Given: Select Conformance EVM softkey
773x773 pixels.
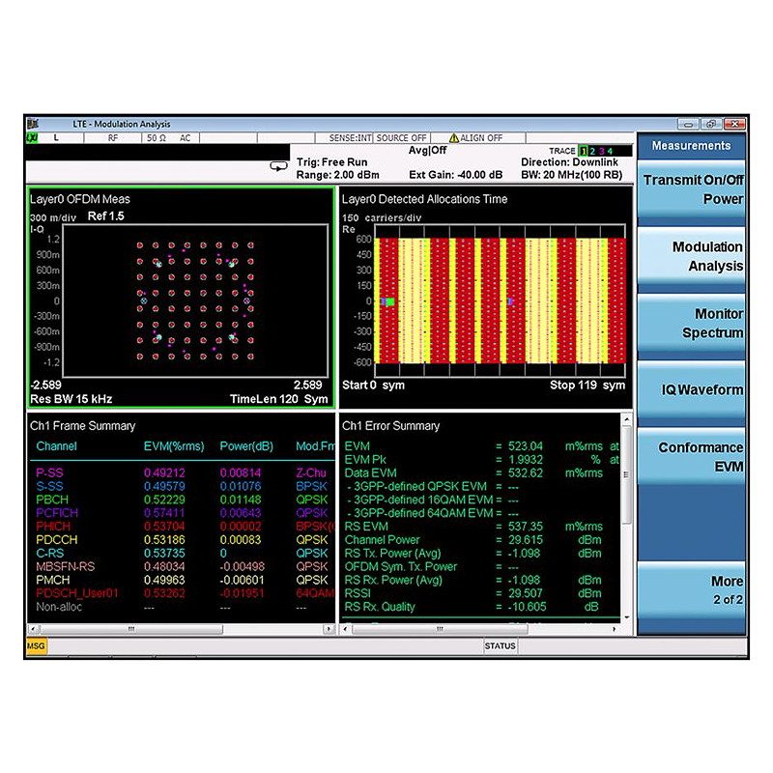Looking at the screenshot, I should click(691, 457).
